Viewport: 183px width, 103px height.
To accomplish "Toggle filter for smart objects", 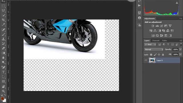I will [177, 45].
